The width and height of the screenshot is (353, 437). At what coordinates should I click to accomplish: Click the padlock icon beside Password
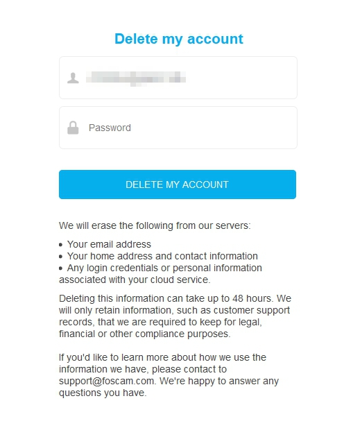73,128
